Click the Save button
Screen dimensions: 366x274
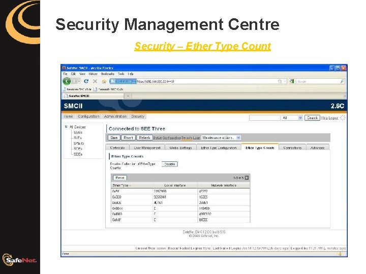point(114,138)
